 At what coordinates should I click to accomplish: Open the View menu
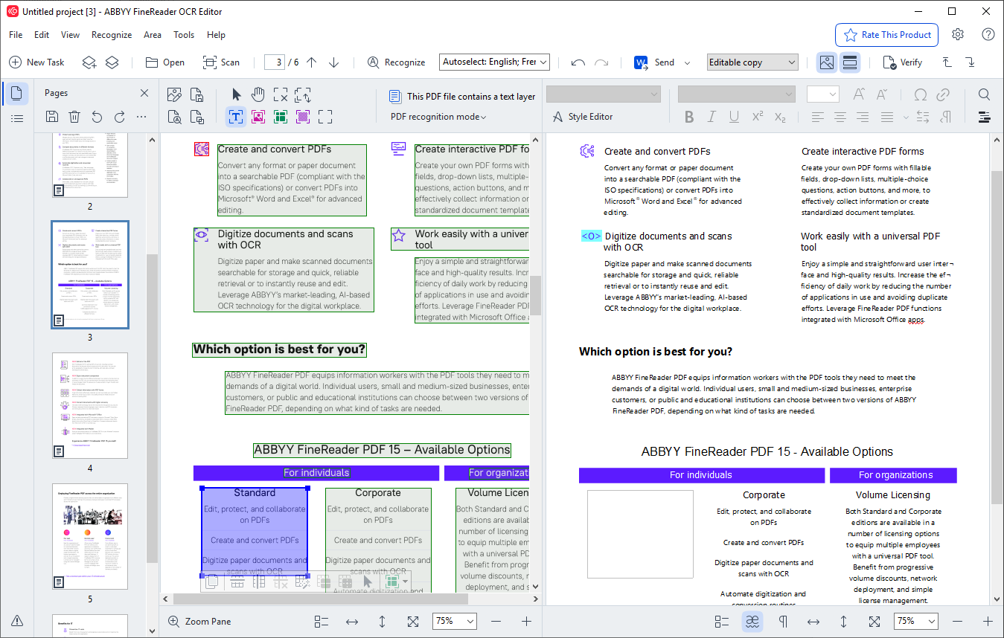tap(70, 35)
